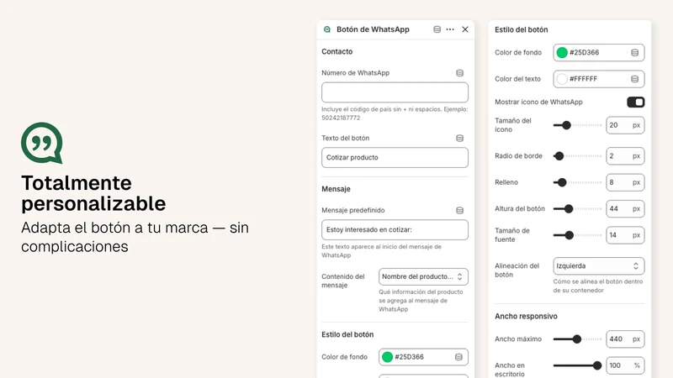Click the Radio de borde slider handle
The image size is (673, 378).
559,156
